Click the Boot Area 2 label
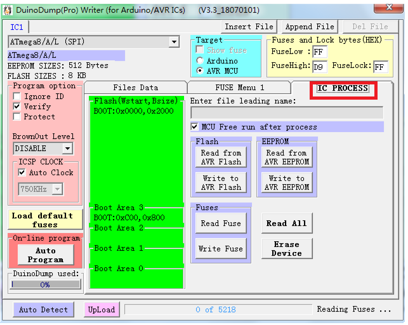Viewport: 408px width, 325px height. coord(119,228)
